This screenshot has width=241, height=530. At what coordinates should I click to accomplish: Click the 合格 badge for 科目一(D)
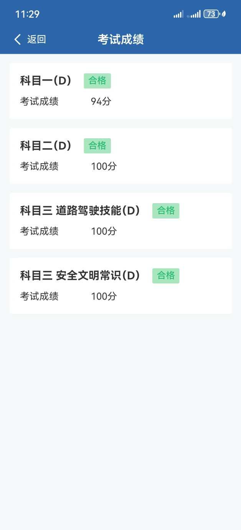click(97, 81)
